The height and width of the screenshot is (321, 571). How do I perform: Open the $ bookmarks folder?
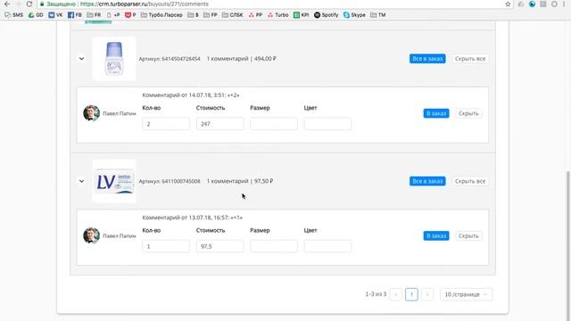pos(193,15)
